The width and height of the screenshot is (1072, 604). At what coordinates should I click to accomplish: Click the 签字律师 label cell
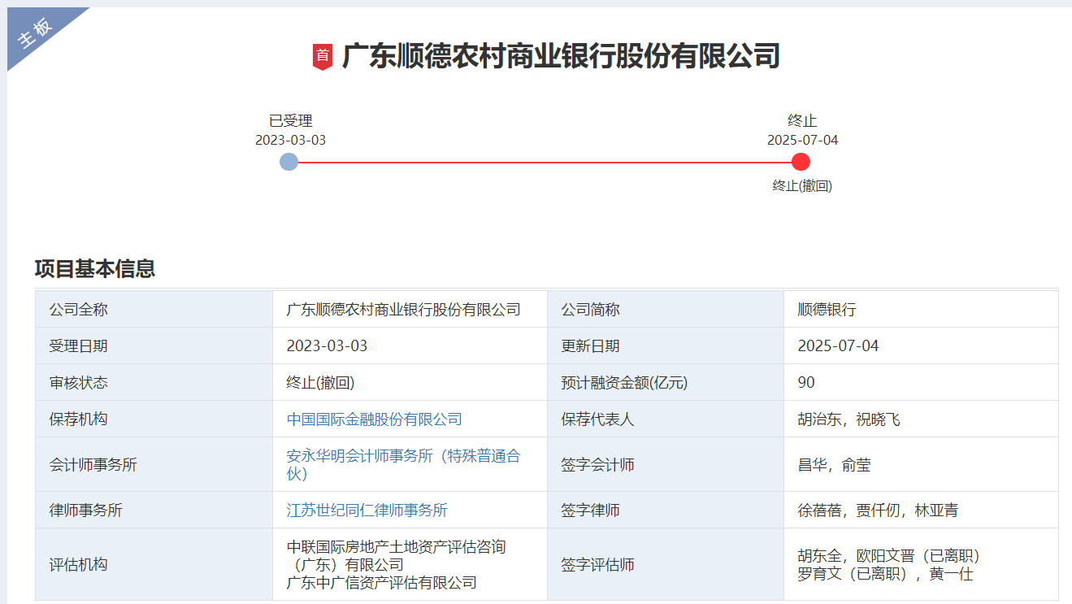click(666, 510)
